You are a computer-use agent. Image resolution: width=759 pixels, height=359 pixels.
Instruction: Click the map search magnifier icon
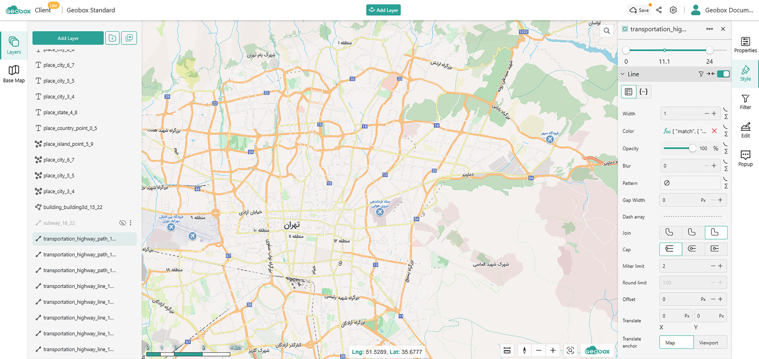(607, 31)
